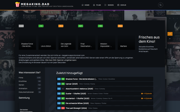180x112 pixels.
Task: Open the Serien menu item
Action: point(109,5)
